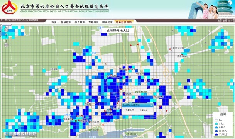Image resolution: width=235 pixels, height=139 pixels.
Task: Open the 专题分析 tab
Action: click(93, 22)
